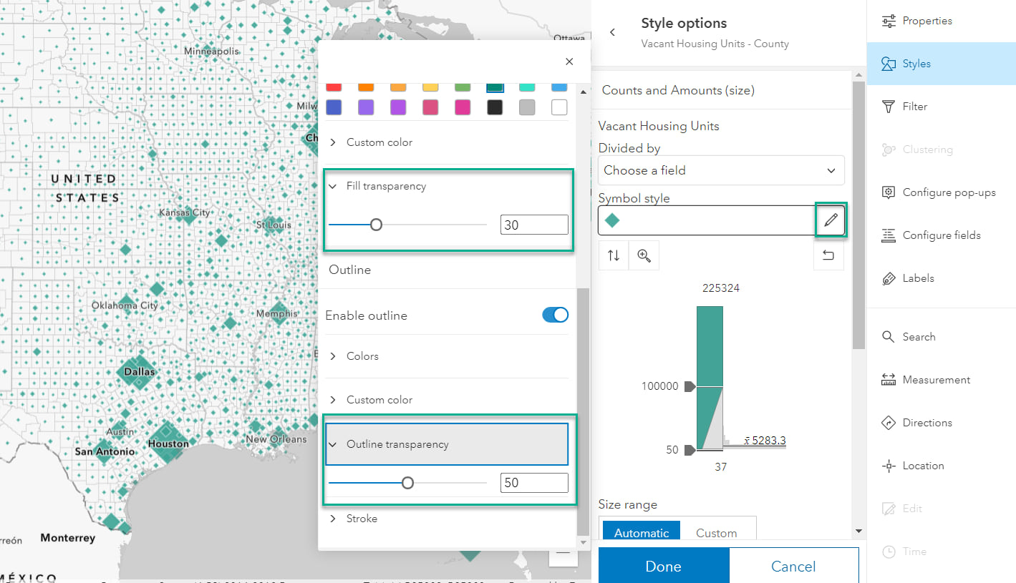
Task: Click the popup scrollbar up arrow
Action: click(x=584, y=92)
